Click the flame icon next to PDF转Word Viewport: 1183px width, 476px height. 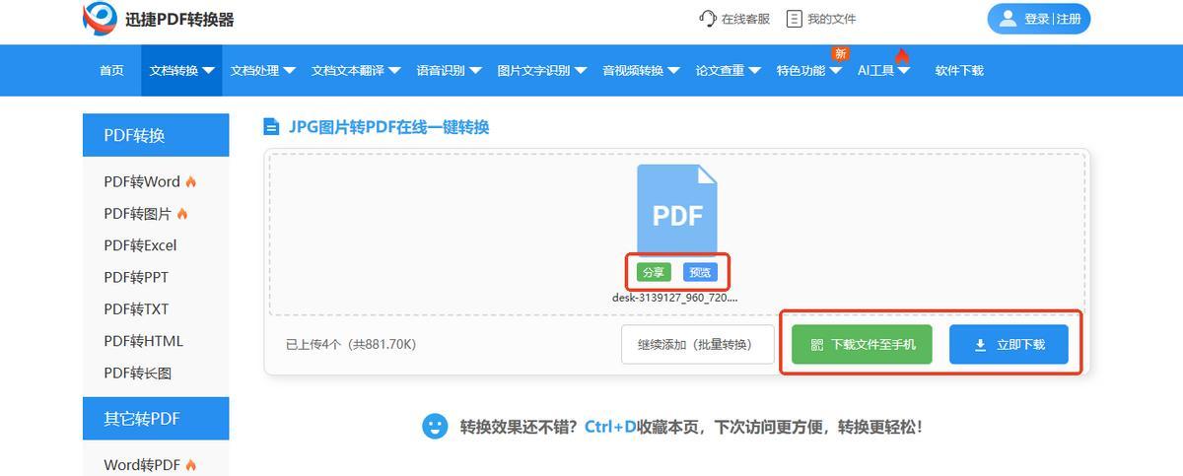(x=191, y=182)
